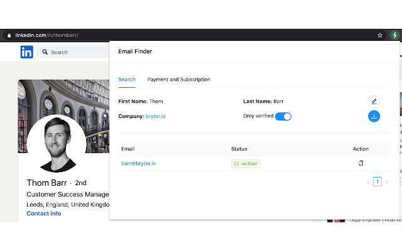This screenshot has width=402, height=251.
Task: Open Thom Barr's Contact info
Action: 44,213
